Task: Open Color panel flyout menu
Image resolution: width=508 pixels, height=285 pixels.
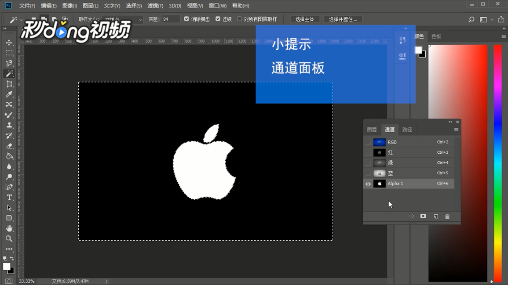Action: coord(504,36)
